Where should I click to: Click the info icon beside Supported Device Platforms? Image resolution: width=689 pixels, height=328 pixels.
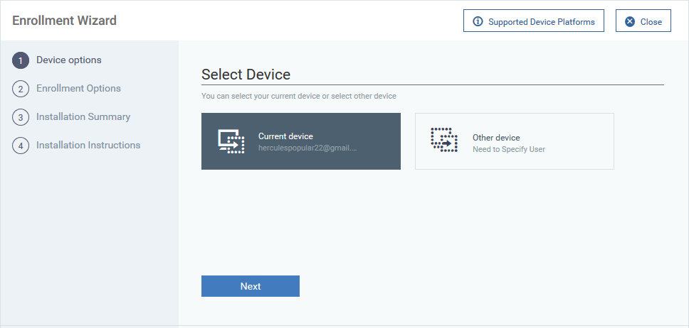[478, 21]
